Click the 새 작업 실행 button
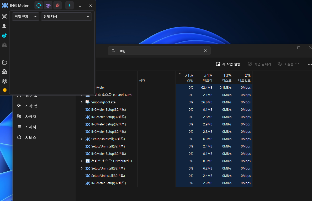 pos(228,64)
